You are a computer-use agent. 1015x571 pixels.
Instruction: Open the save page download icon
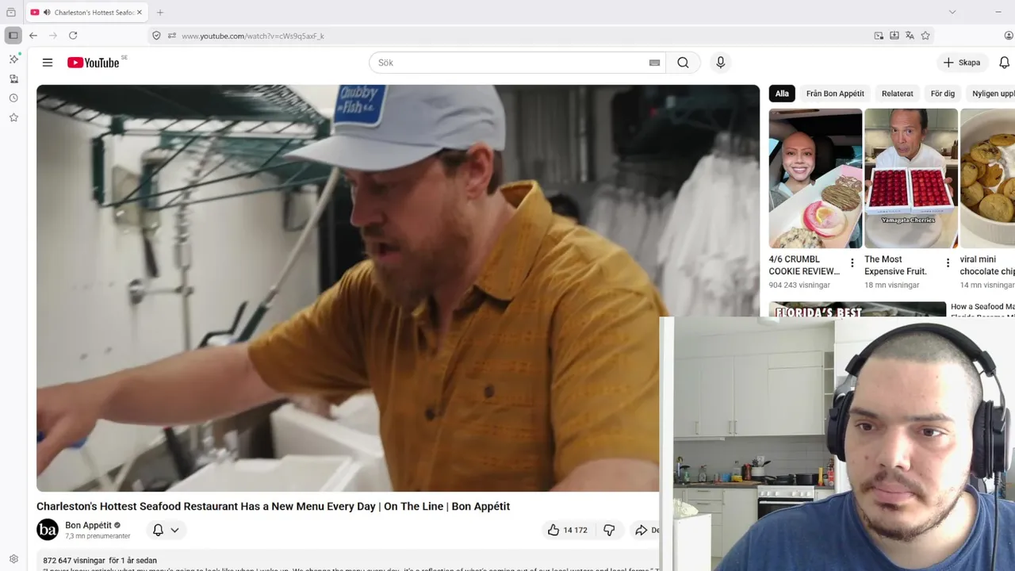pyautogui.click(x=894, y=36)
